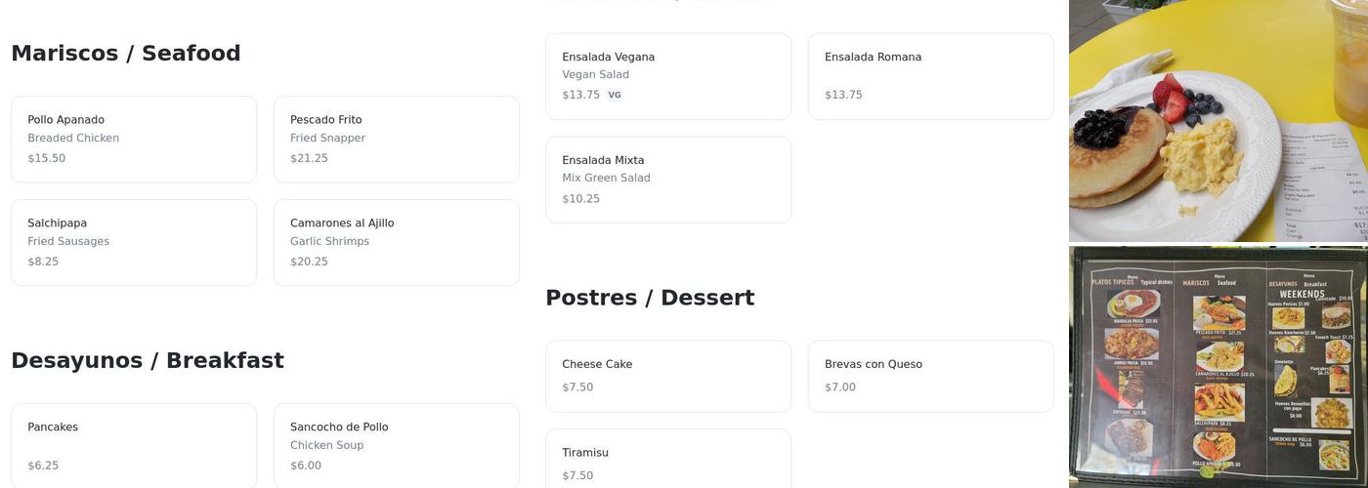Open the Pollo Apanado menu item card

pyautogui.click(x=134, y=139)
